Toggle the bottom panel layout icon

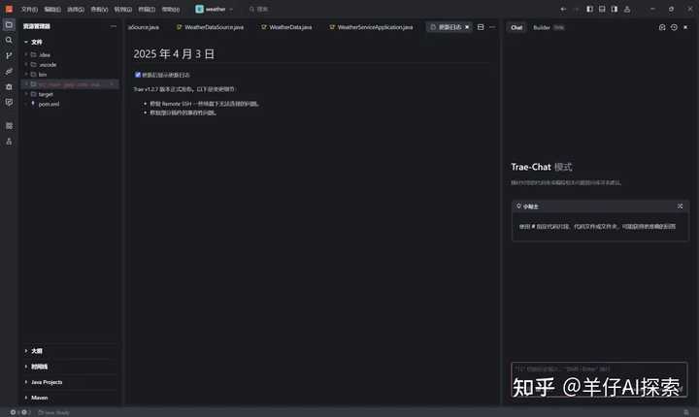[x=602, y=9]
